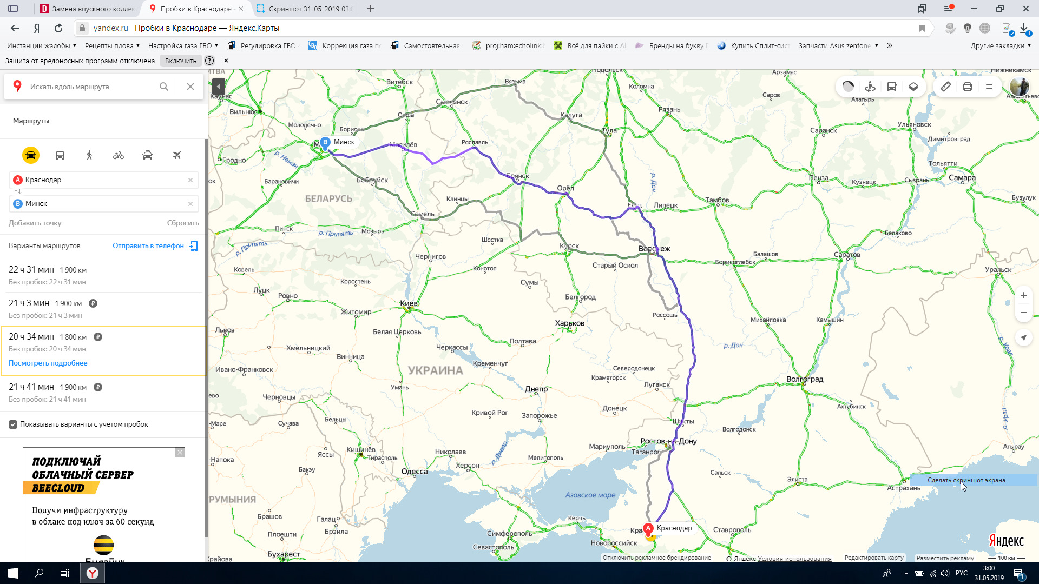Toggle the public transport moving vehicles layer

(892, 87)
